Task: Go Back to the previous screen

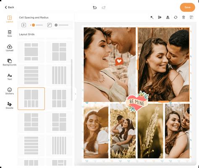Action: [x=9, y=7]
